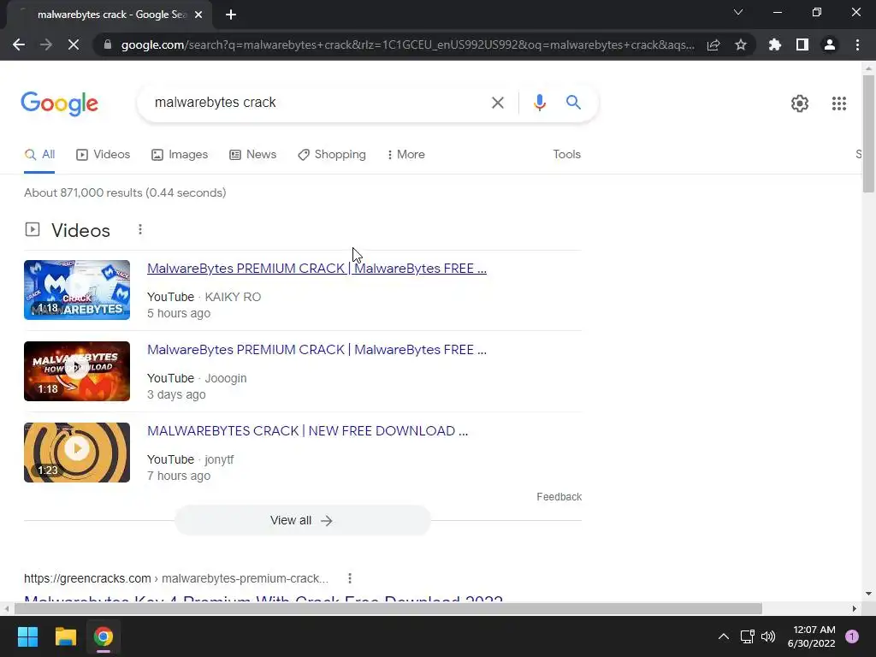Open the clock and date panel
The height and width of the screenshot is (657, 876).
click(x=811, y=636)
